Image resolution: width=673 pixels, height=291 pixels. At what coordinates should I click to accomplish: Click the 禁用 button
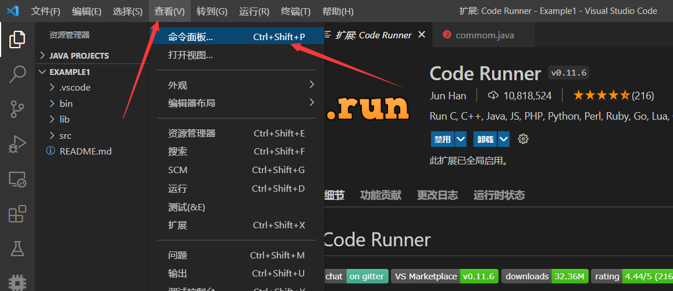pyautogui.click(x=442, y=139)
